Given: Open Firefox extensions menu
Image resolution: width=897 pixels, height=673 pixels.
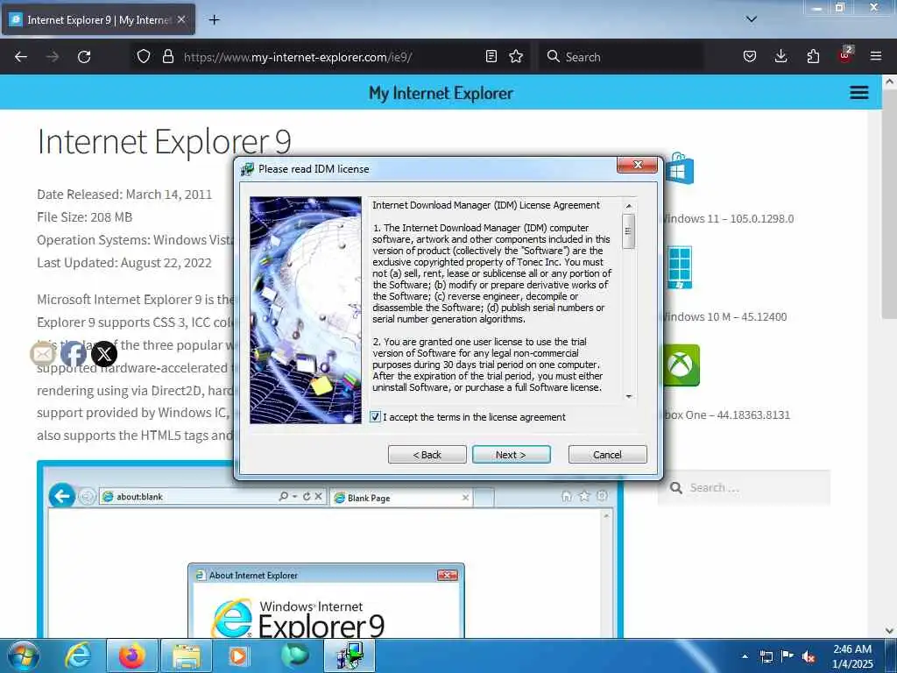Looking at the screenshot, I should (x=813, y=56).
